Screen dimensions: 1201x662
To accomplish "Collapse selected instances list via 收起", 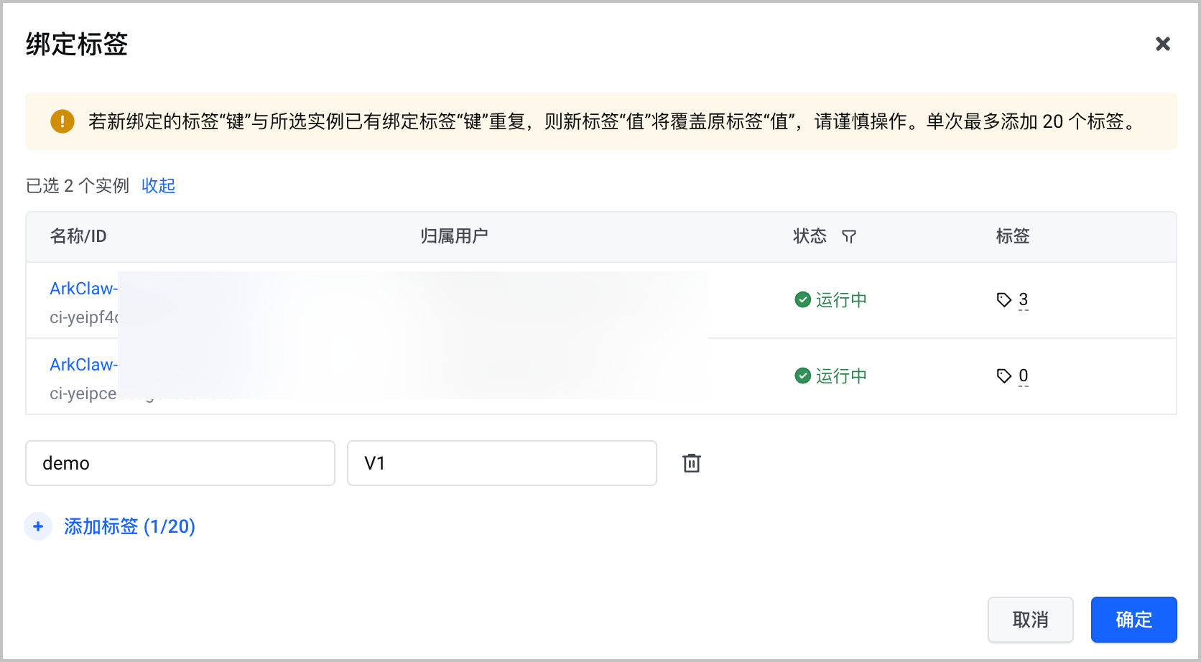I will pos(159,186).
